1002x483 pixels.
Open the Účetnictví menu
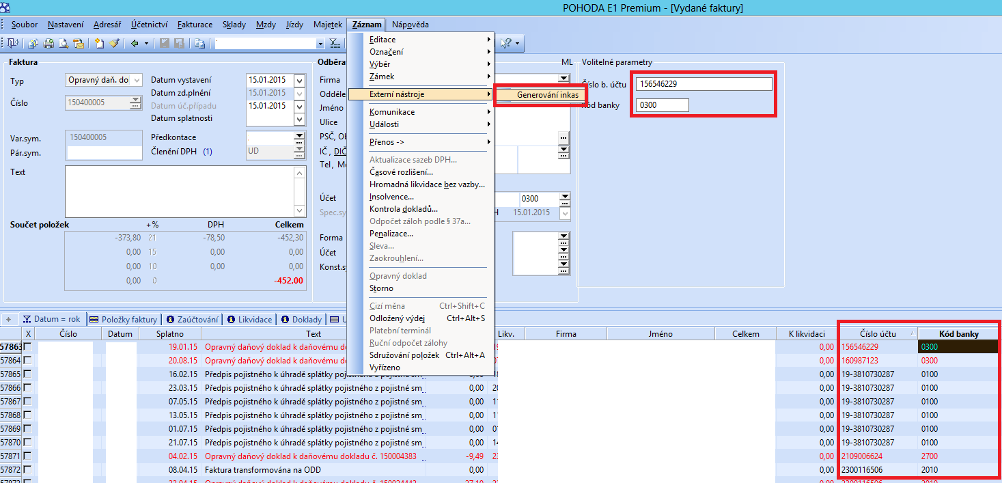(150, 25)
